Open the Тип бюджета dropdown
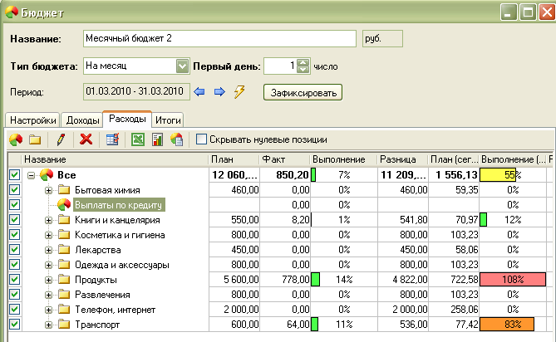 [182, 66]
